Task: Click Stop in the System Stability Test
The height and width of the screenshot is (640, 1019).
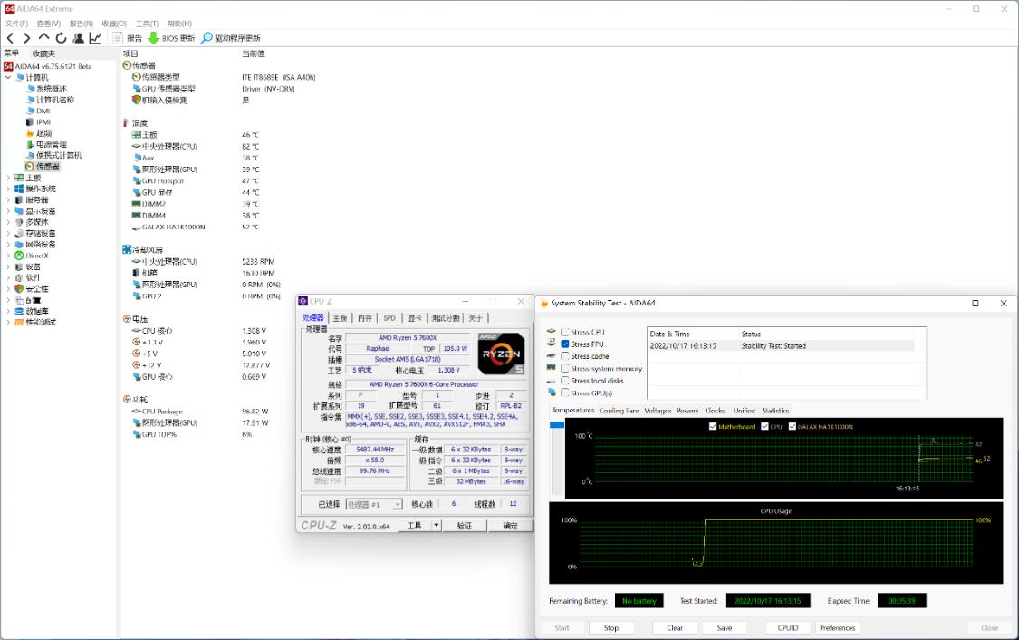Action: [610, 626]
